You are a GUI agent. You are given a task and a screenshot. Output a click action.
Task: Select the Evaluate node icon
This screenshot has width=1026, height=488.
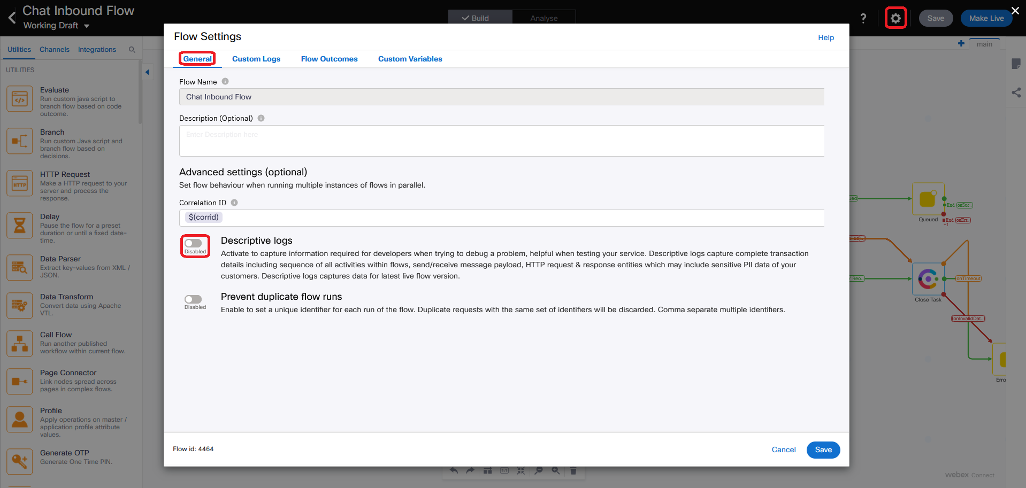(20, 99)
